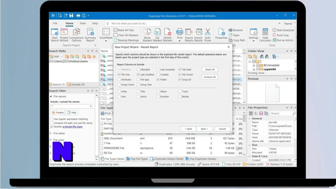This screenshot has width=336, height=189.
Task: Check Use regular expression matching
Action: [52, 119]
